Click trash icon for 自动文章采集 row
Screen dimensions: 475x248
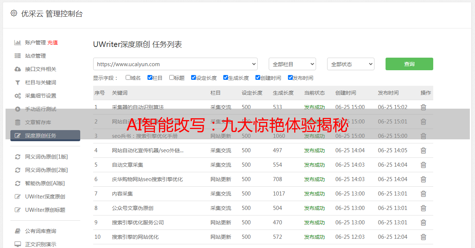(x=423, y=165)
